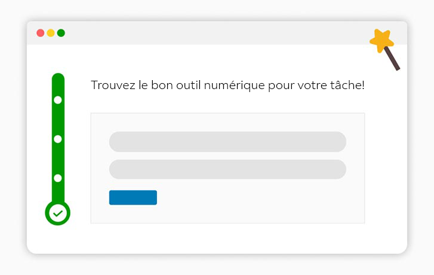Click the green checkmark circle
434x275 pixels.
coord(58,212)
